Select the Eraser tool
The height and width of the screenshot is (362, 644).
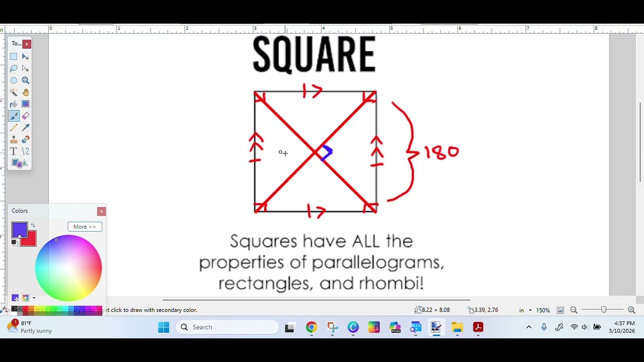(x=25, y=116)
